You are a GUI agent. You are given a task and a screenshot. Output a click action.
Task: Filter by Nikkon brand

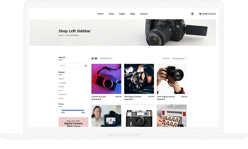[61, 79]
